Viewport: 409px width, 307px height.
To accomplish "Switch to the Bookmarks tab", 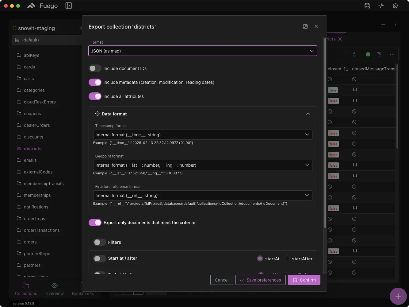I will click(x=83, y=289).
